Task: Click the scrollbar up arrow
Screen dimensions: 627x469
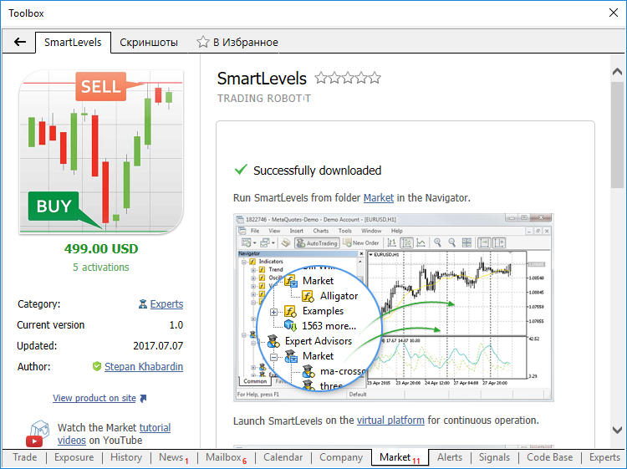Action: (617, 72)
